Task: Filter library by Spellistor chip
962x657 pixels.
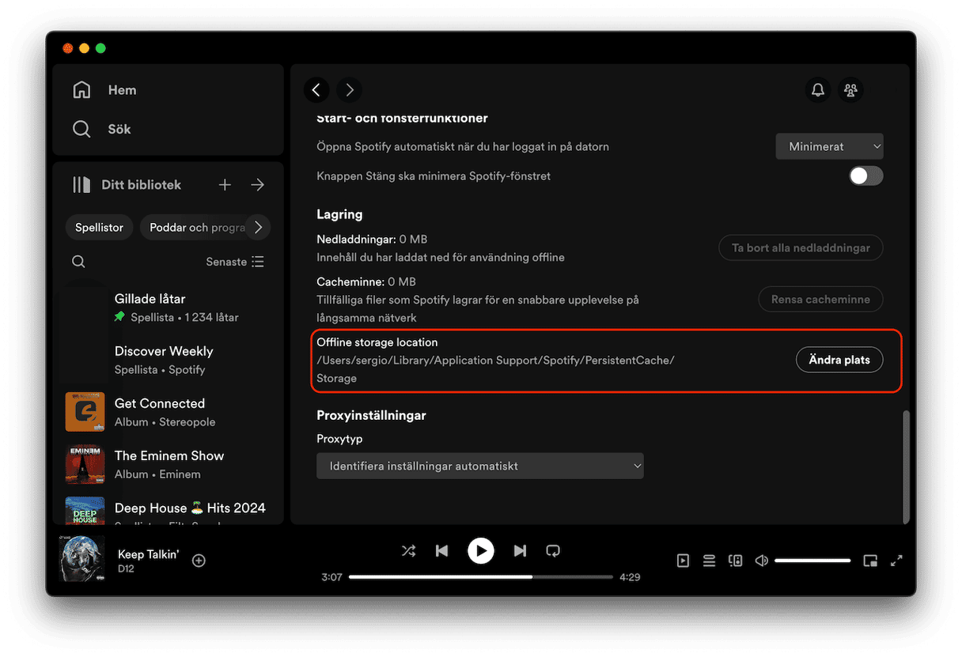Action: pos(100,228)
